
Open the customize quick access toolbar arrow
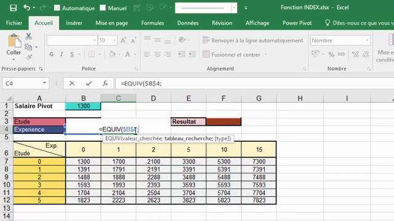point(246,8)
